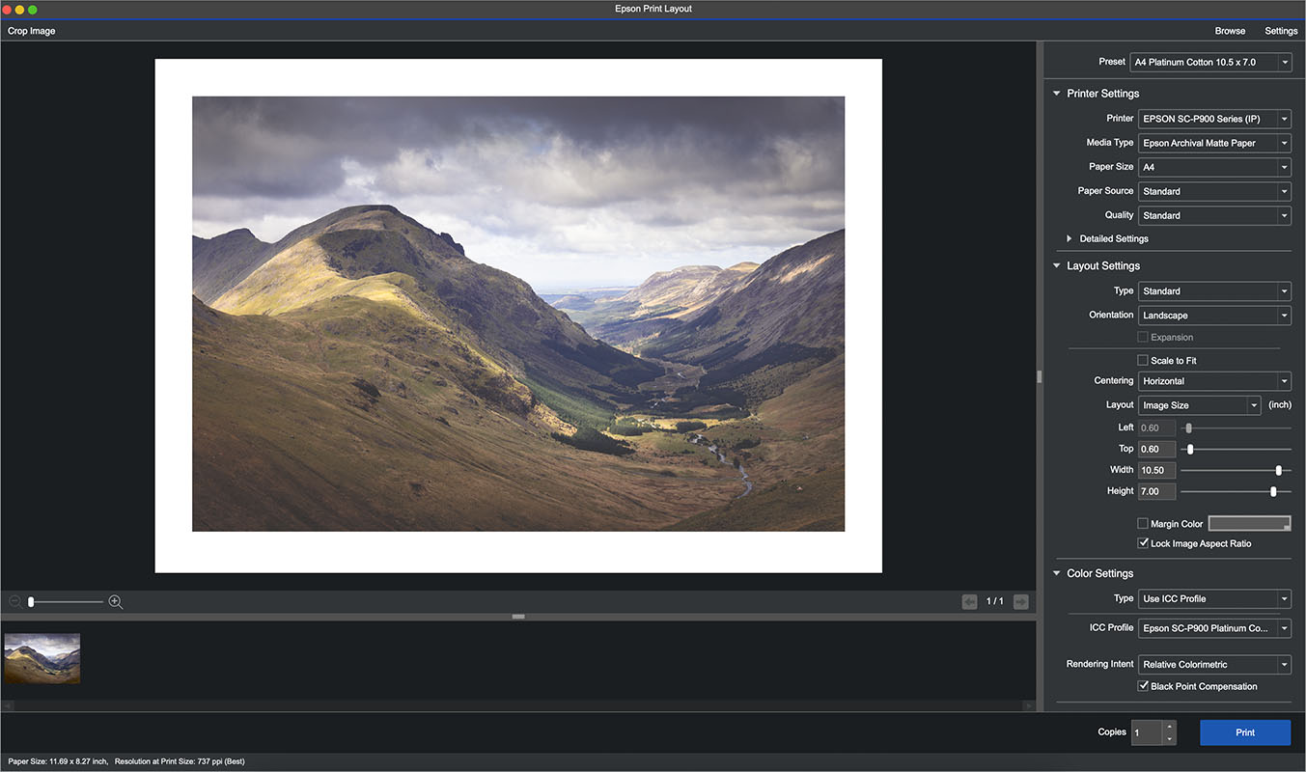Decrease copies with the down stepper arrow

[1169, 738]
